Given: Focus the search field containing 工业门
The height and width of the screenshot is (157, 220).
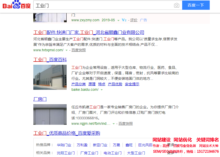Looking at the screenshot, I should point(103,5).
